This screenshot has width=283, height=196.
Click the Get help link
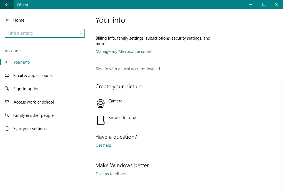(x=103, y=145)
